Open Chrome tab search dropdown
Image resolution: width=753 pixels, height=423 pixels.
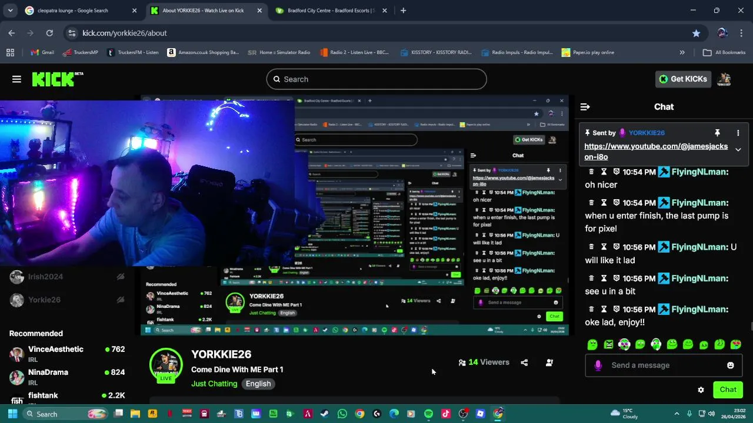pos(10,11)
